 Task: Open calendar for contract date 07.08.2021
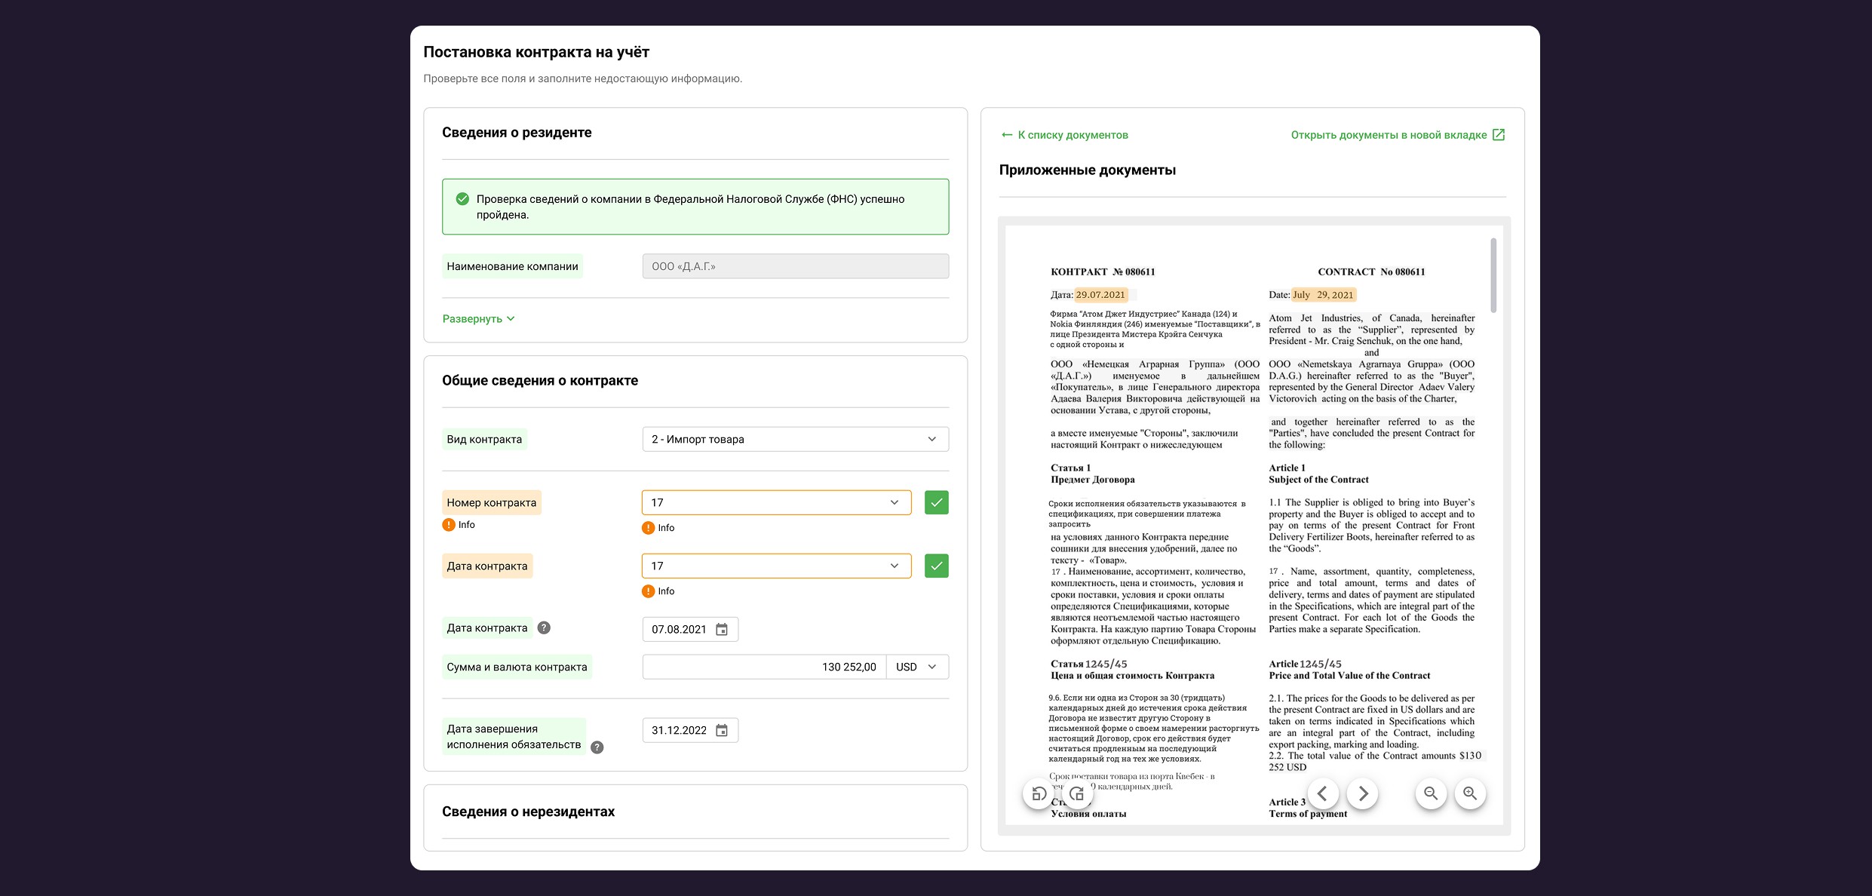coord(722,630)
